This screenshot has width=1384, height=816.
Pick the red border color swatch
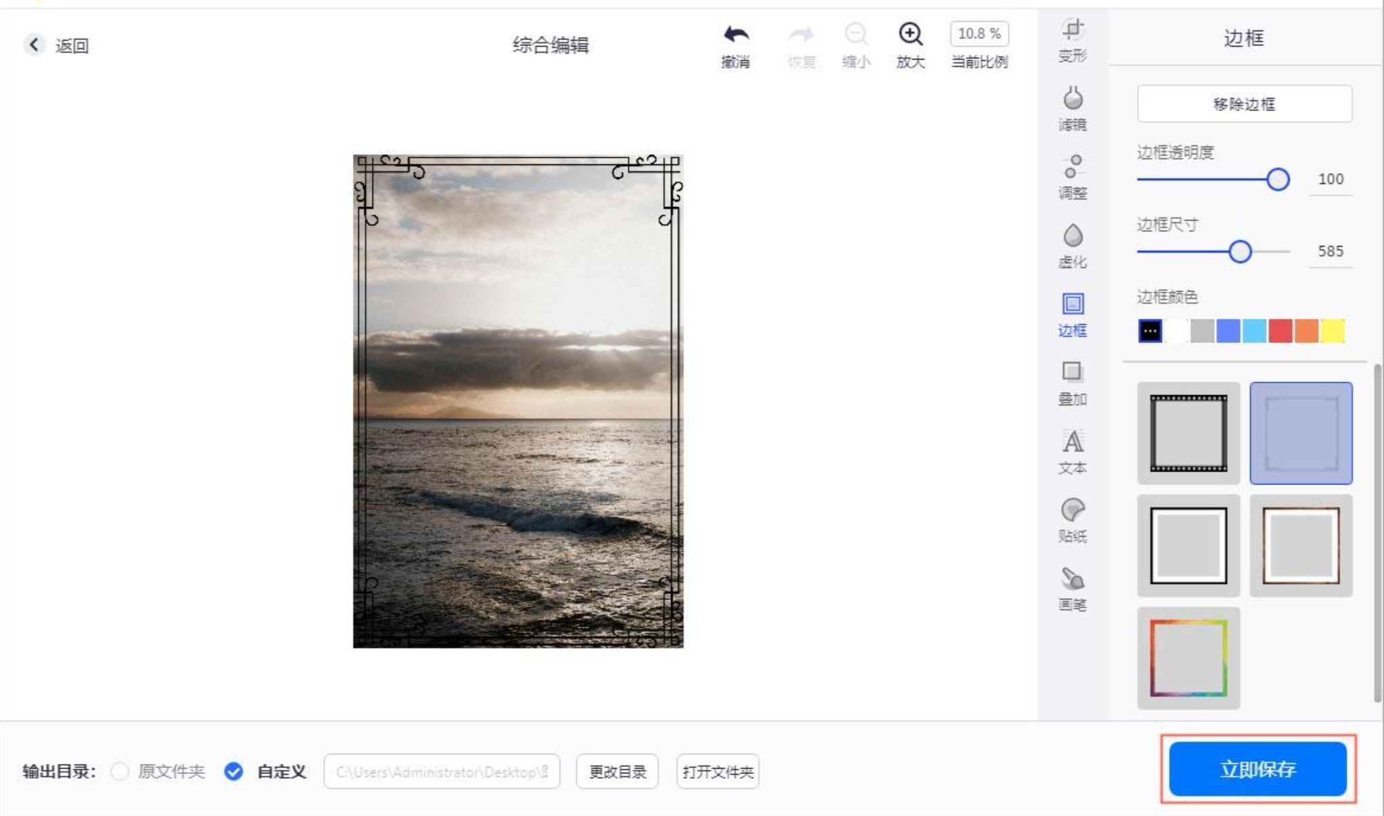[1280, 331]
